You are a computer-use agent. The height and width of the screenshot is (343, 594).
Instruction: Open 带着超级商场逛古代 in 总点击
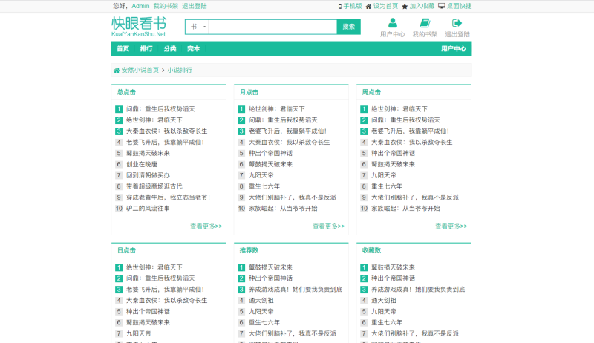click(x=154, y=186)
